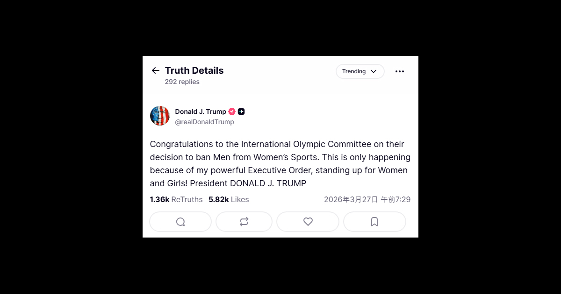Viewport: 561px width, 294px height.
Task: Open the @realDonaldTrump handle link
Action: [204, 122]
